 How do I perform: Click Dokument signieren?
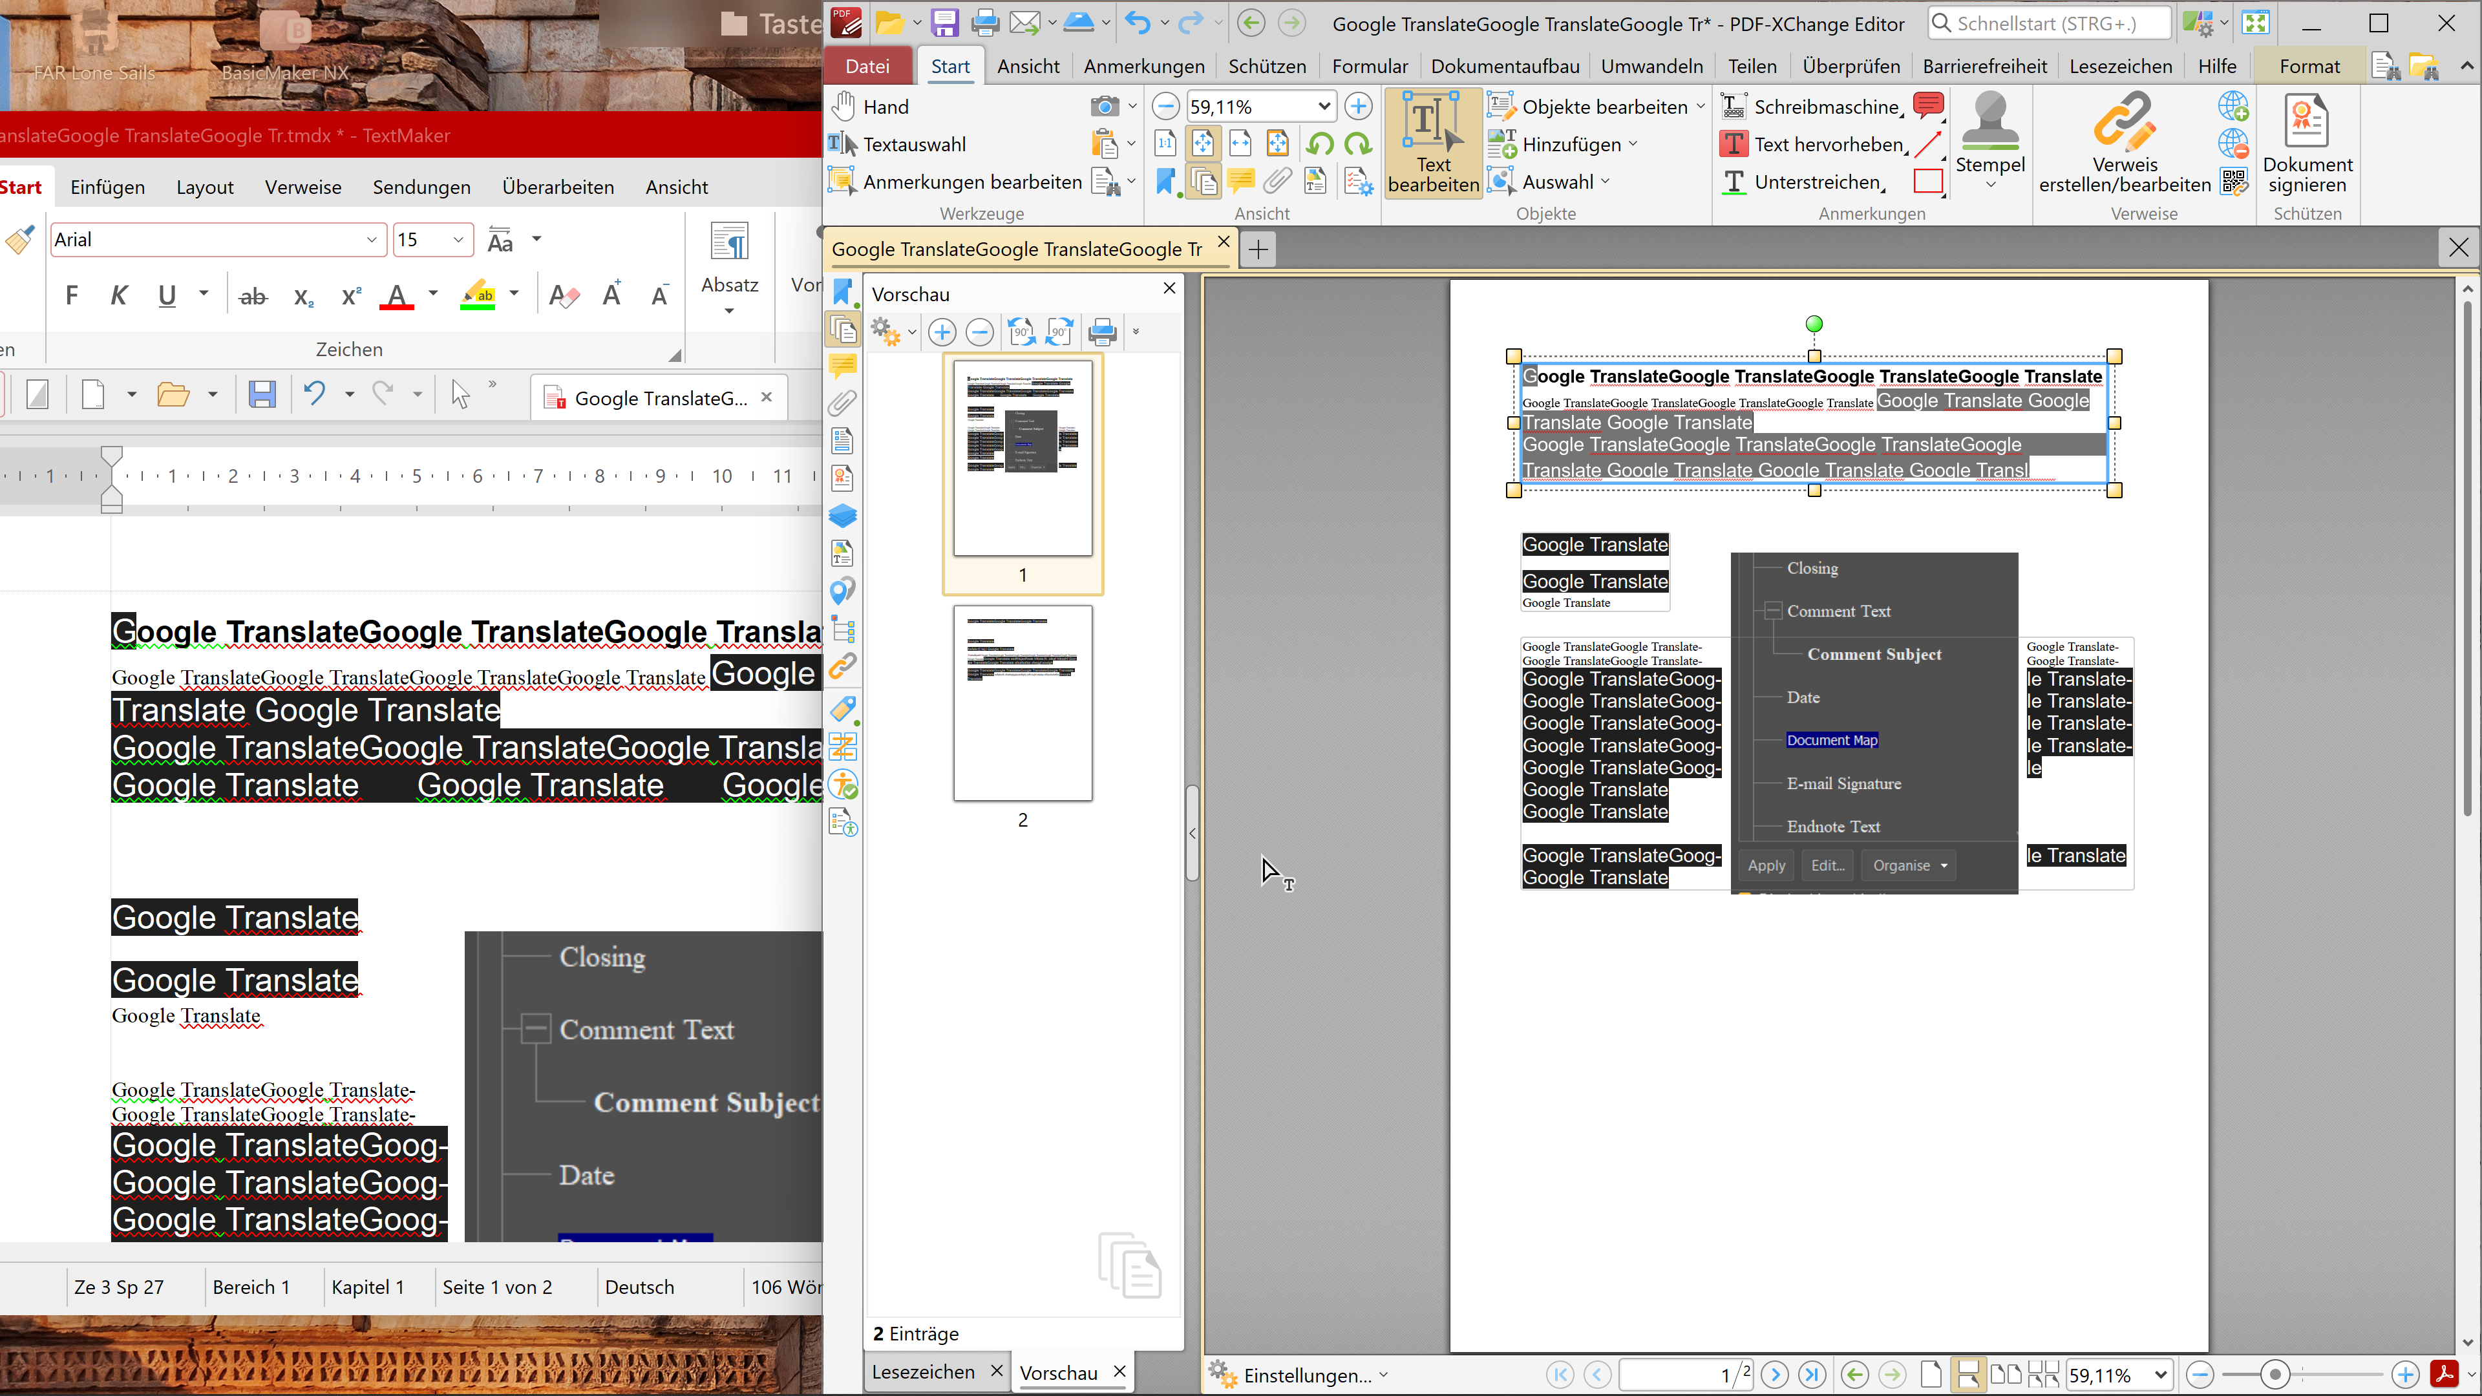coord(2307,143)
